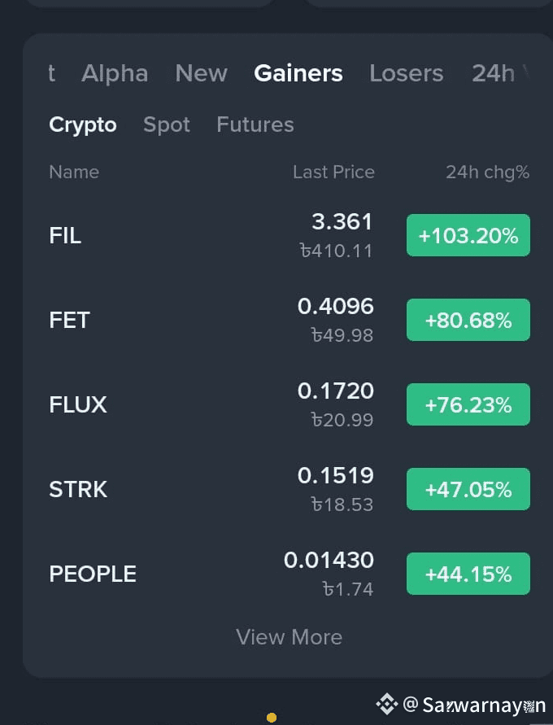Click the +80.68% change badge
This screenshot has width=553, height=725.
pyautogui.click(x=468, y=320)
